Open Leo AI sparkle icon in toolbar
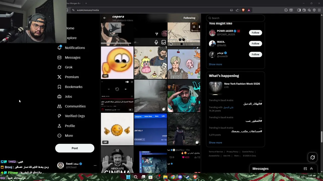Screen dimensions: 323x181 point(309,10)
